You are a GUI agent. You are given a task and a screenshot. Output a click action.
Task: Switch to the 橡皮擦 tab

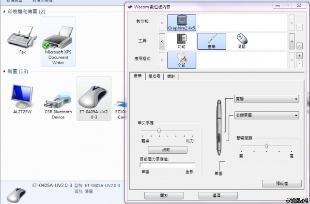click(155, 76)
